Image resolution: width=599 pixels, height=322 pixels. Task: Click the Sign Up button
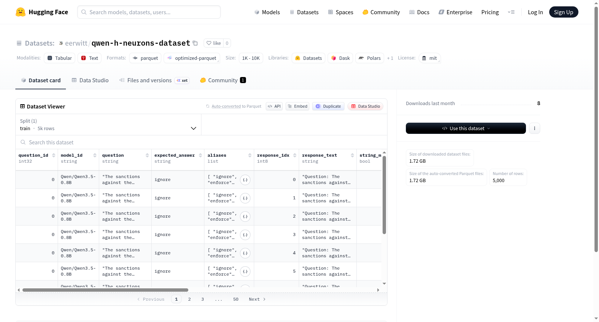click(563, 12)
